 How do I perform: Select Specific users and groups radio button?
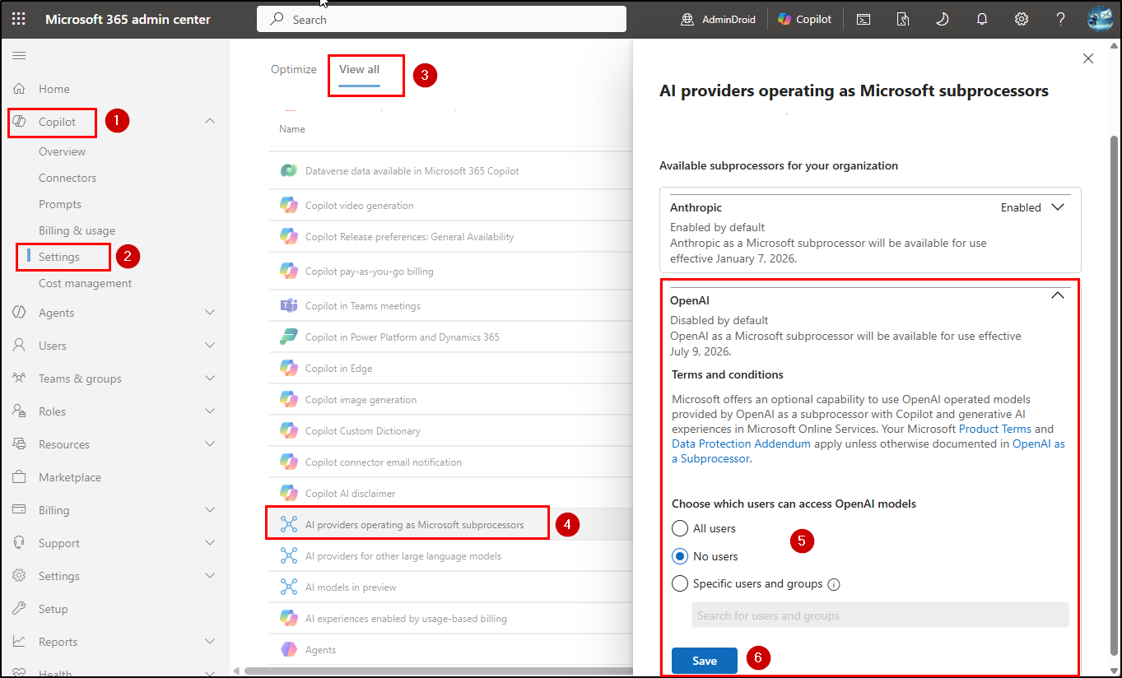[x=680, y=583]
